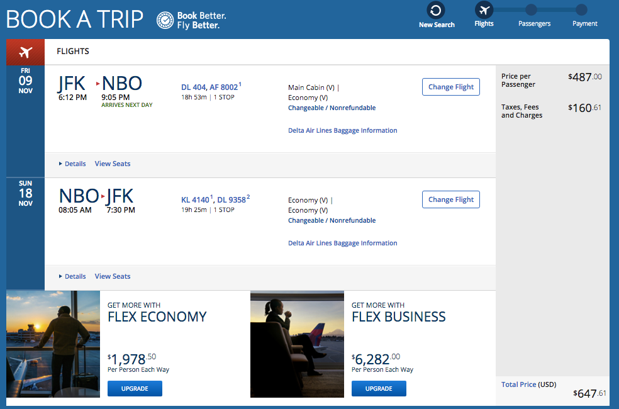Open the DL 404, AF 8002 flight number link
619x409 pixels.
point(209,87)
